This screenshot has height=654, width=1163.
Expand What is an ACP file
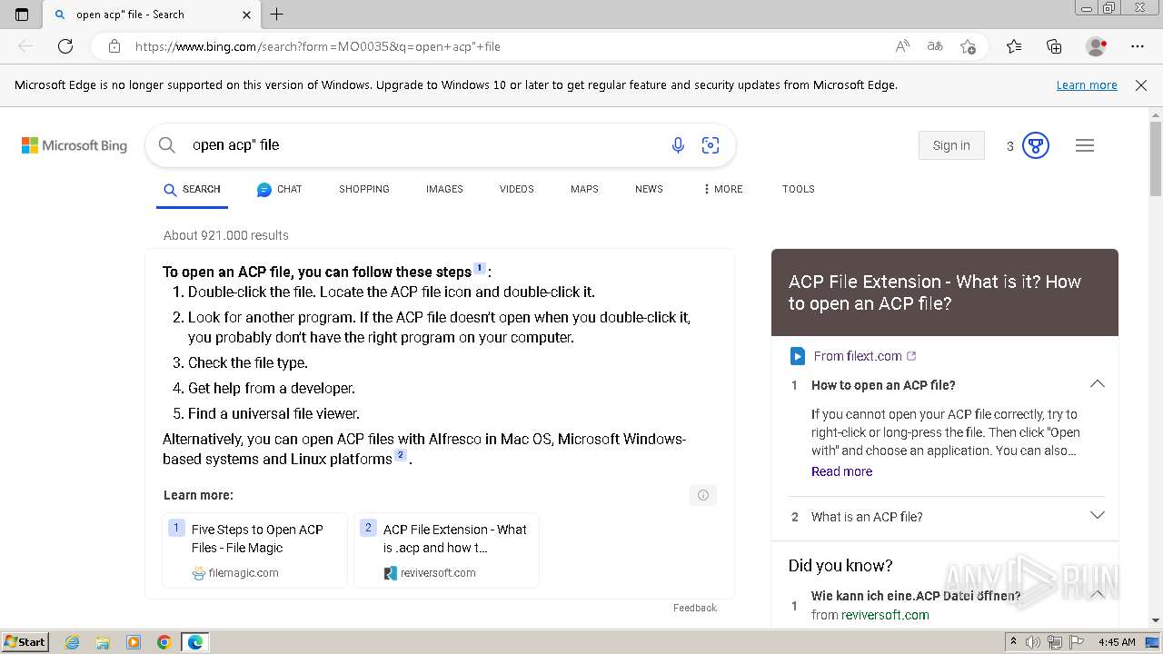pyautogui.click(x=1097, y=516)
